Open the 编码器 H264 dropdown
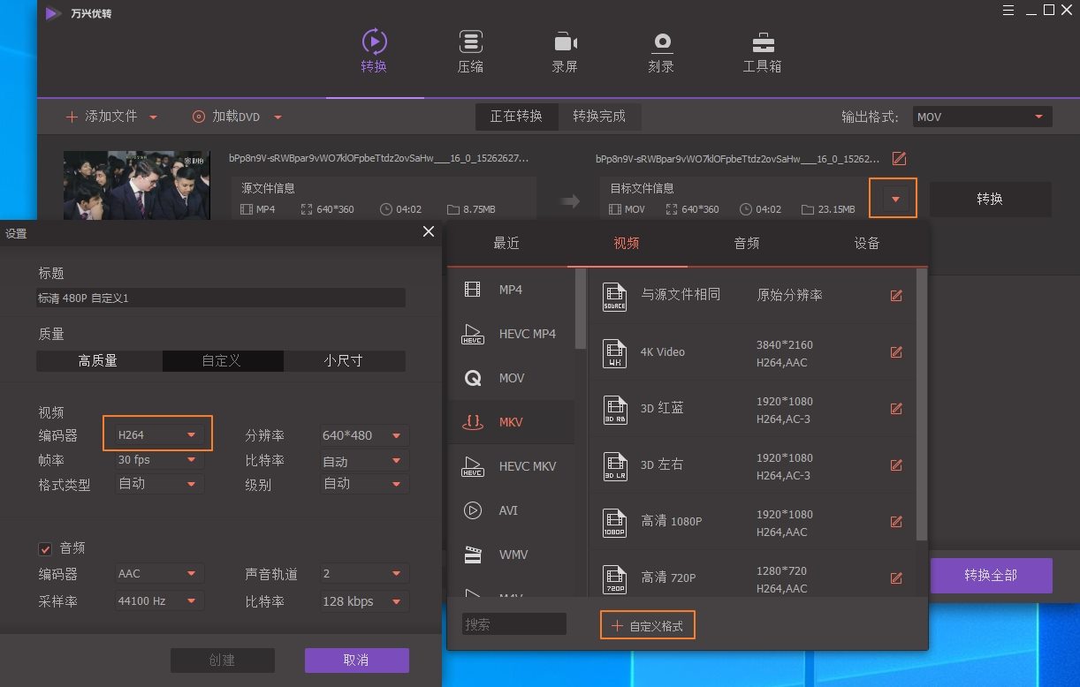Image resolution: width=1080 pixels, height=687 pixels. tap(157, 434)
